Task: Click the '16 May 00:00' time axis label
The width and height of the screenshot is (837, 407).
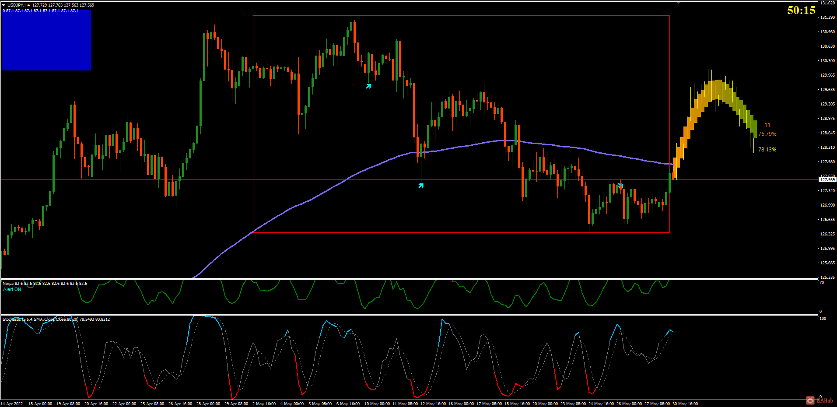Action: coord(461,404)
